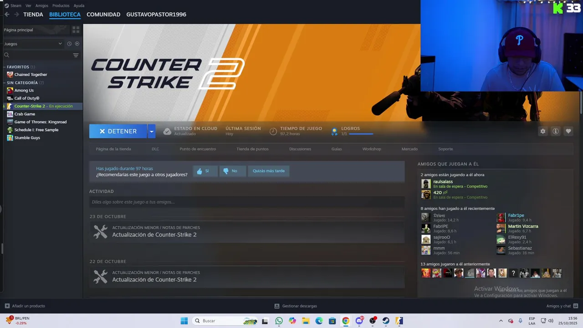Viewport: 583px width, 328px height.
Task: Click thumbs up Sí recommendation button
Action: [x=205, y=171]
